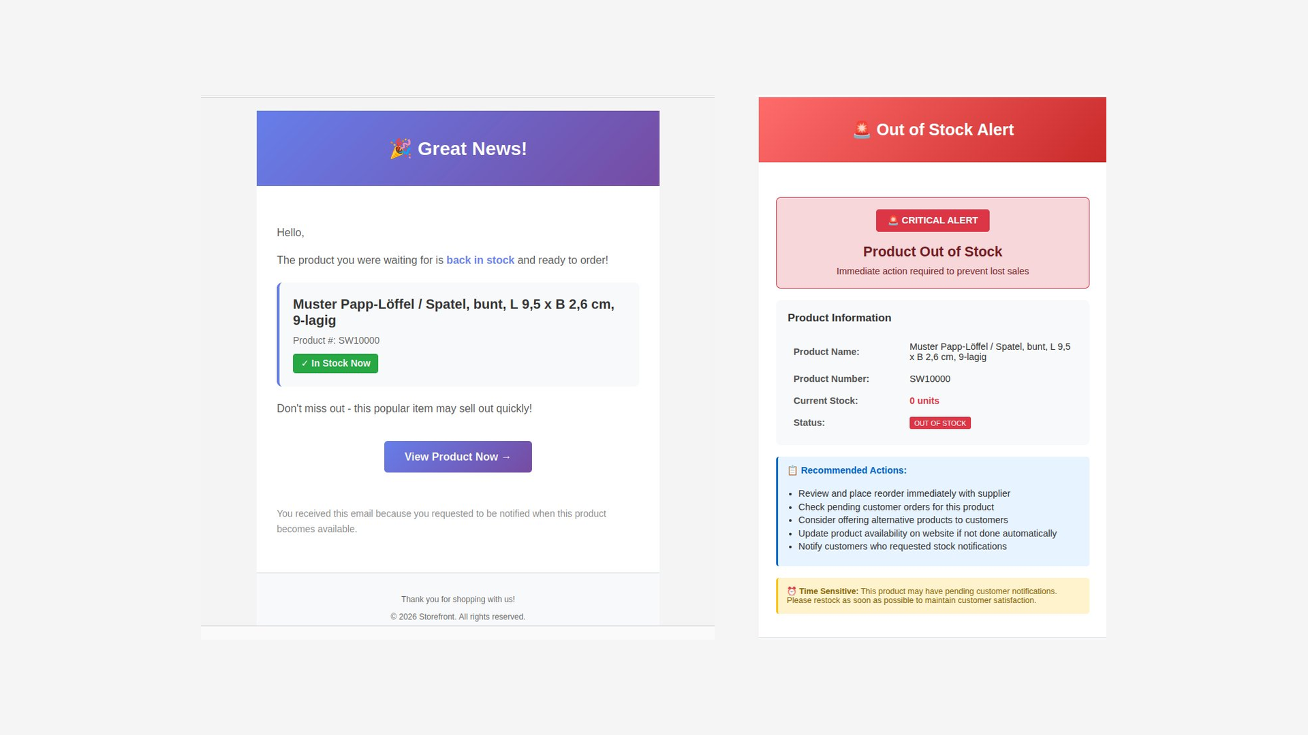Viewport: 1308px width, 735px height.
Task: Click the Product Out of Stock heading
Action: point(933,252)
